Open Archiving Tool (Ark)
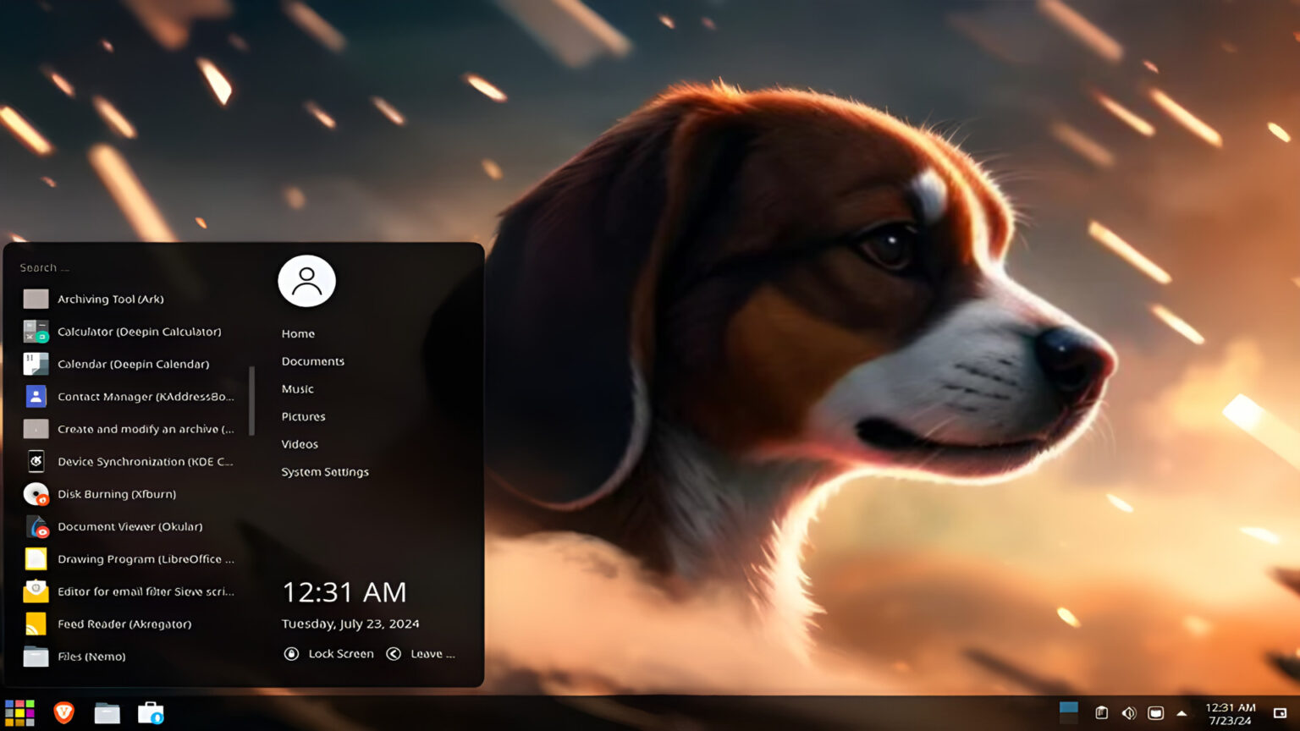 [110, 299]
